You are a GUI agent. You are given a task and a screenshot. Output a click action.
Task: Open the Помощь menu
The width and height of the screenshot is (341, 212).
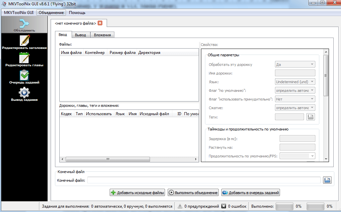click(x=77, y=13)
